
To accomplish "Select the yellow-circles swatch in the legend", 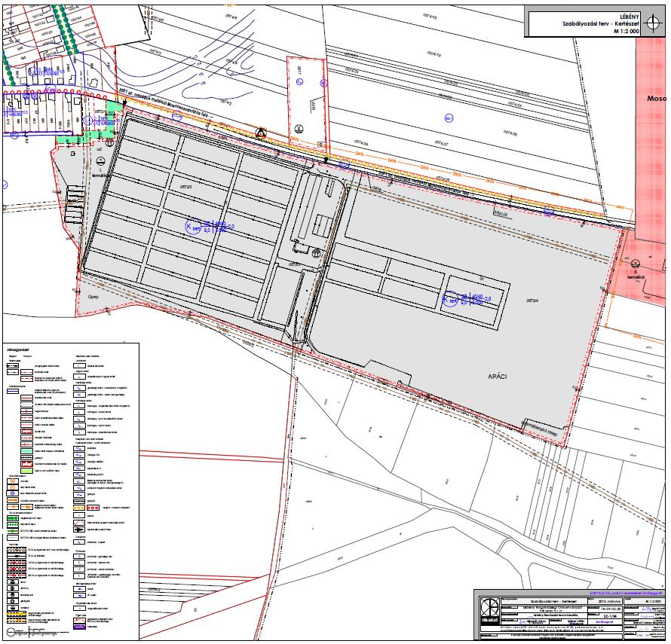I will coord(80,508).
